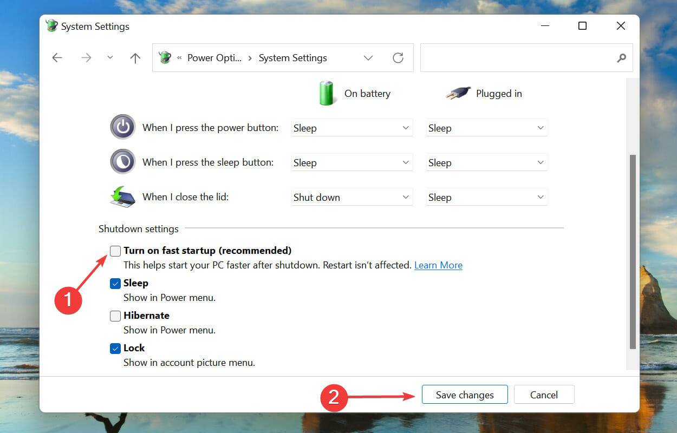Open the Power Options breadcrumb
Image resolution: width=677 pixels, height=433 pixels.
point(214,57)
